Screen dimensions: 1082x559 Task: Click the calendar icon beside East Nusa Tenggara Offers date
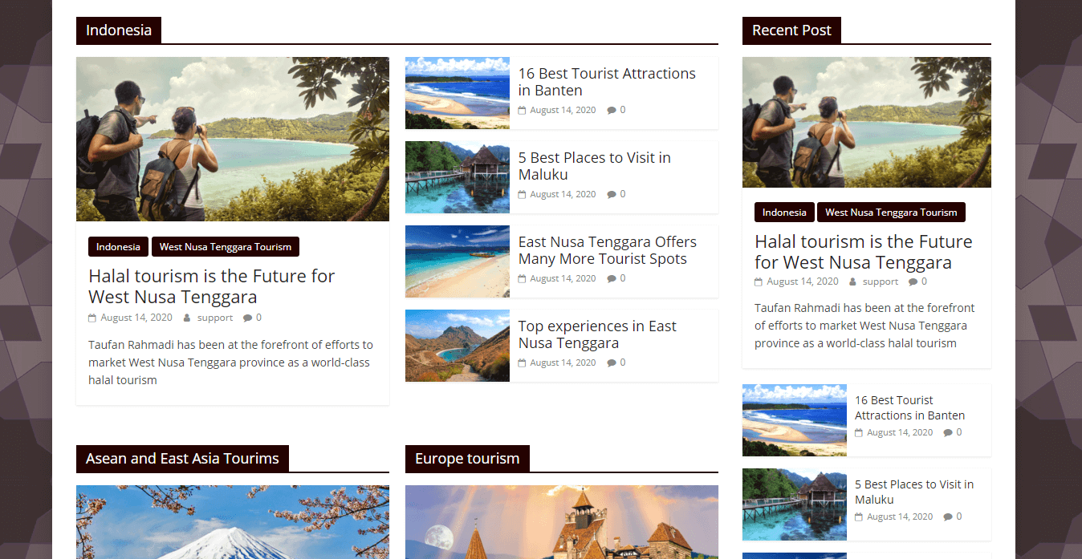522,279
